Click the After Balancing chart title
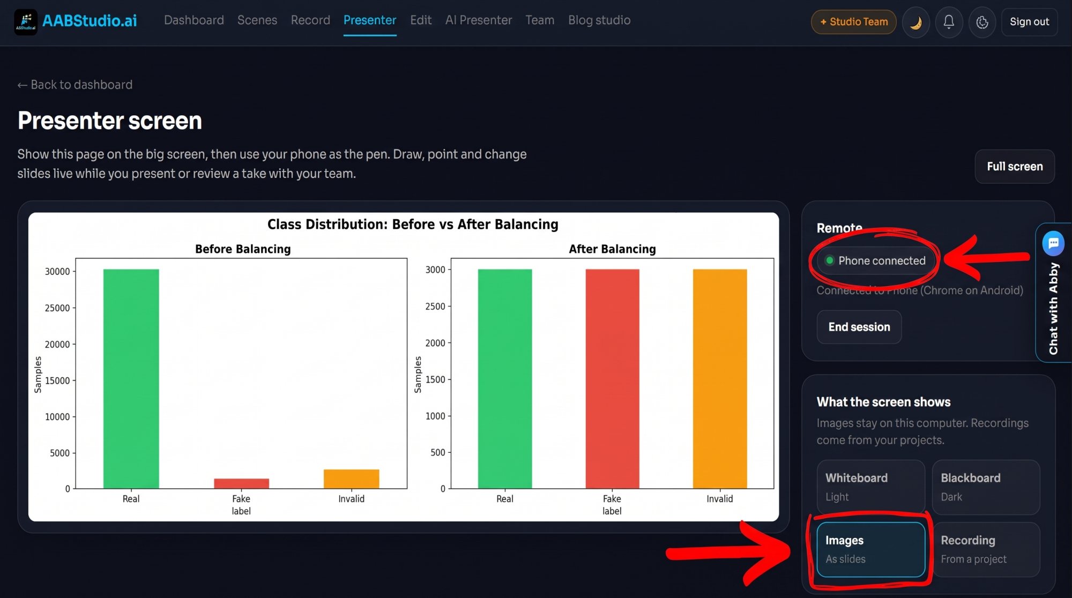The width and height of the screenshot is (1072, 598). [612, 249]
